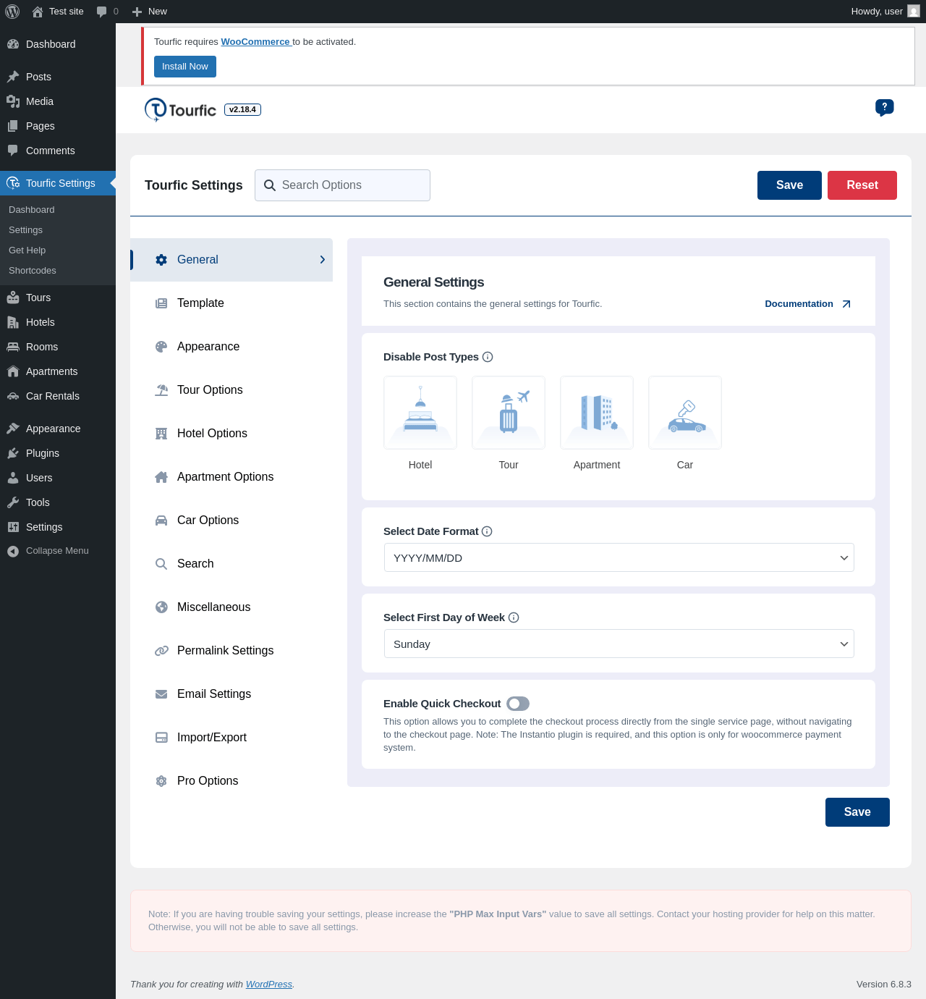The width and height of the screenshot is (926, 999).
Task: Open the Pages menu in sidebar
Action: point(58,126)
